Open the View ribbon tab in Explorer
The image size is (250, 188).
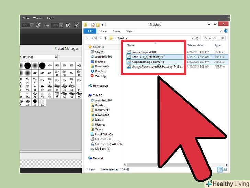tap(129, 31)
